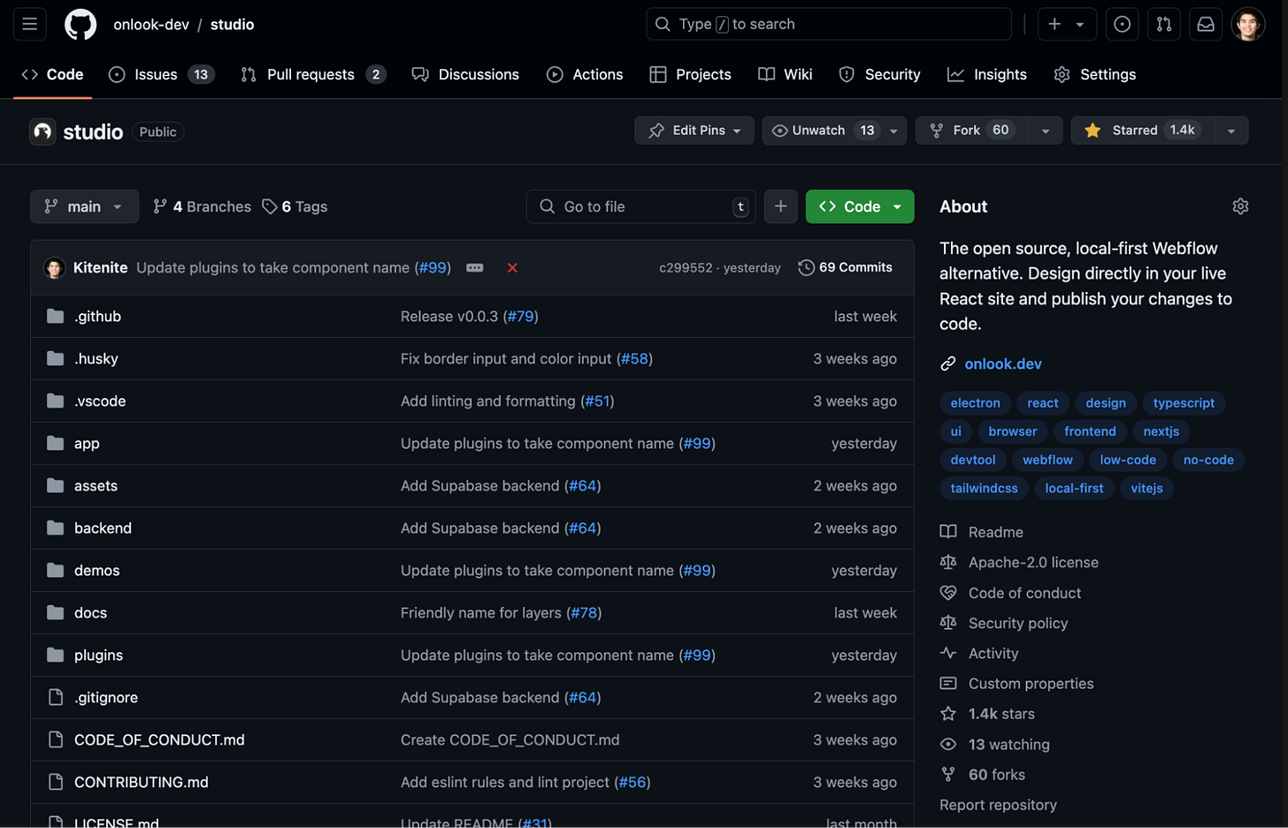The width and height of the screenshot is (1288, 828).
Task: Open the backend folder
Action: pos(103,528)
